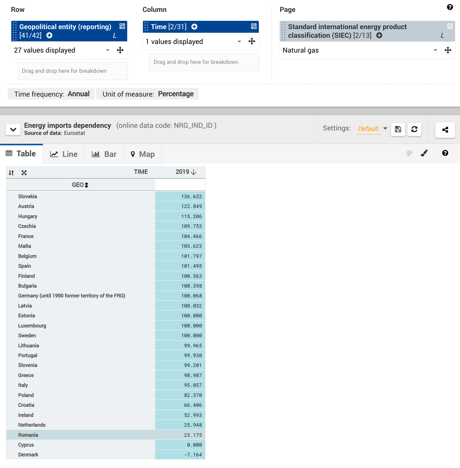
Task: Click the swap rows and columns icon
Action: click(x=11, y=173)
